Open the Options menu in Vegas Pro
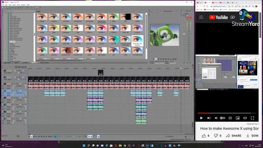Screen dimensions: 263x148 tap(23, 5)
